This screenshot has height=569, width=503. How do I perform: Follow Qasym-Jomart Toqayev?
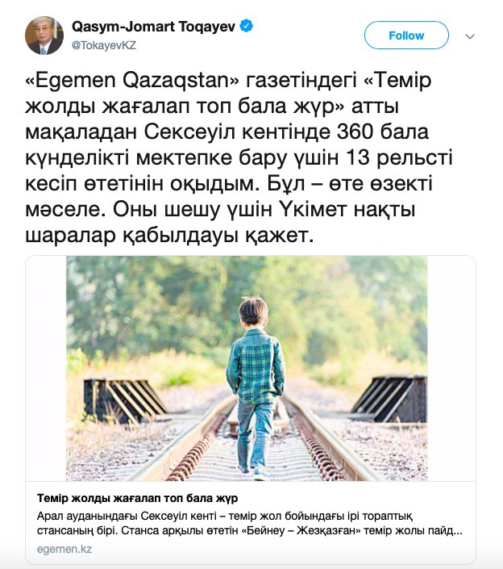pyautogui.click(x=405, y=36)
